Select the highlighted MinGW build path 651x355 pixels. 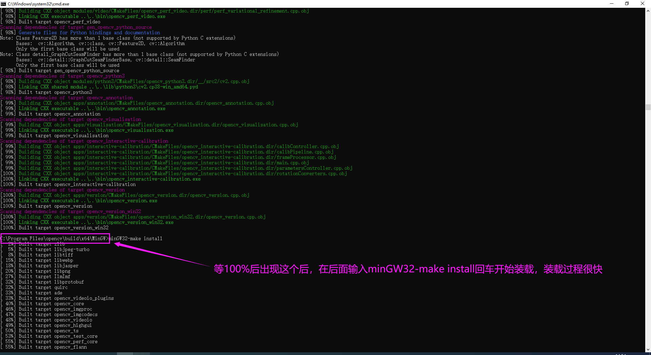click(54, 238)
